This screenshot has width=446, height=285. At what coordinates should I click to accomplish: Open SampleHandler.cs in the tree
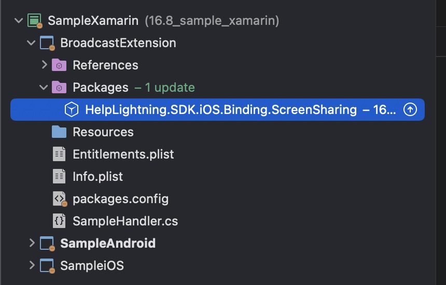[125, 221]
